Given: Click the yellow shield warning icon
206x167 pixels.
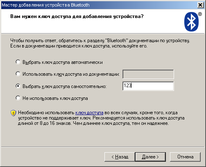Looking at the screenshot, I should [13, 113].
